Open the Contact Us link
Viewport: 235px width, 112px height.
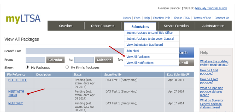tap(222, 18)
